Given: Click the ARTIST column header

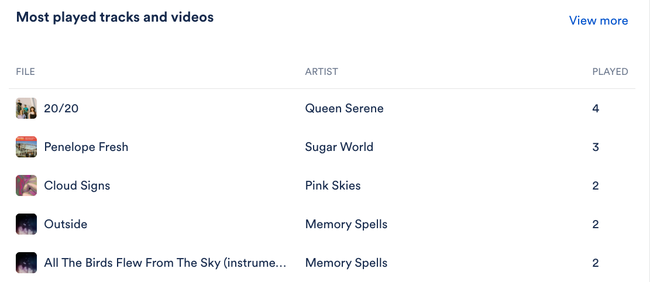Looking at the screenshot, I should tap(321, 72).
